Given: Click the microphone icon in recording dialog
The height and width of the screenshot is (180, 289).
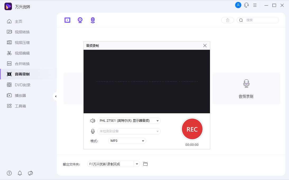Looking at the screenshot, I should click(x=92, y=131).
